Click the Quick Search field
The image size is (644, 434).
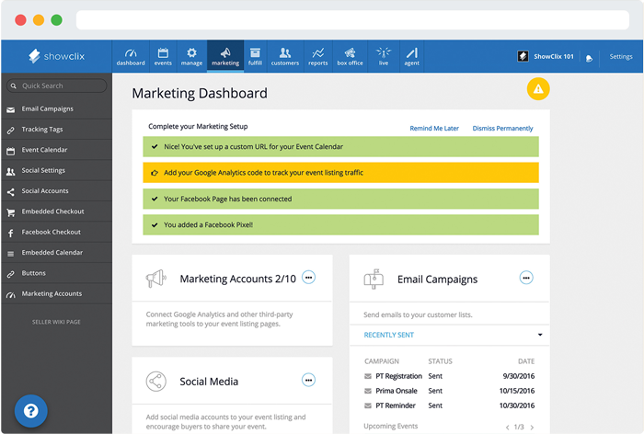click(x=57, y=86)
